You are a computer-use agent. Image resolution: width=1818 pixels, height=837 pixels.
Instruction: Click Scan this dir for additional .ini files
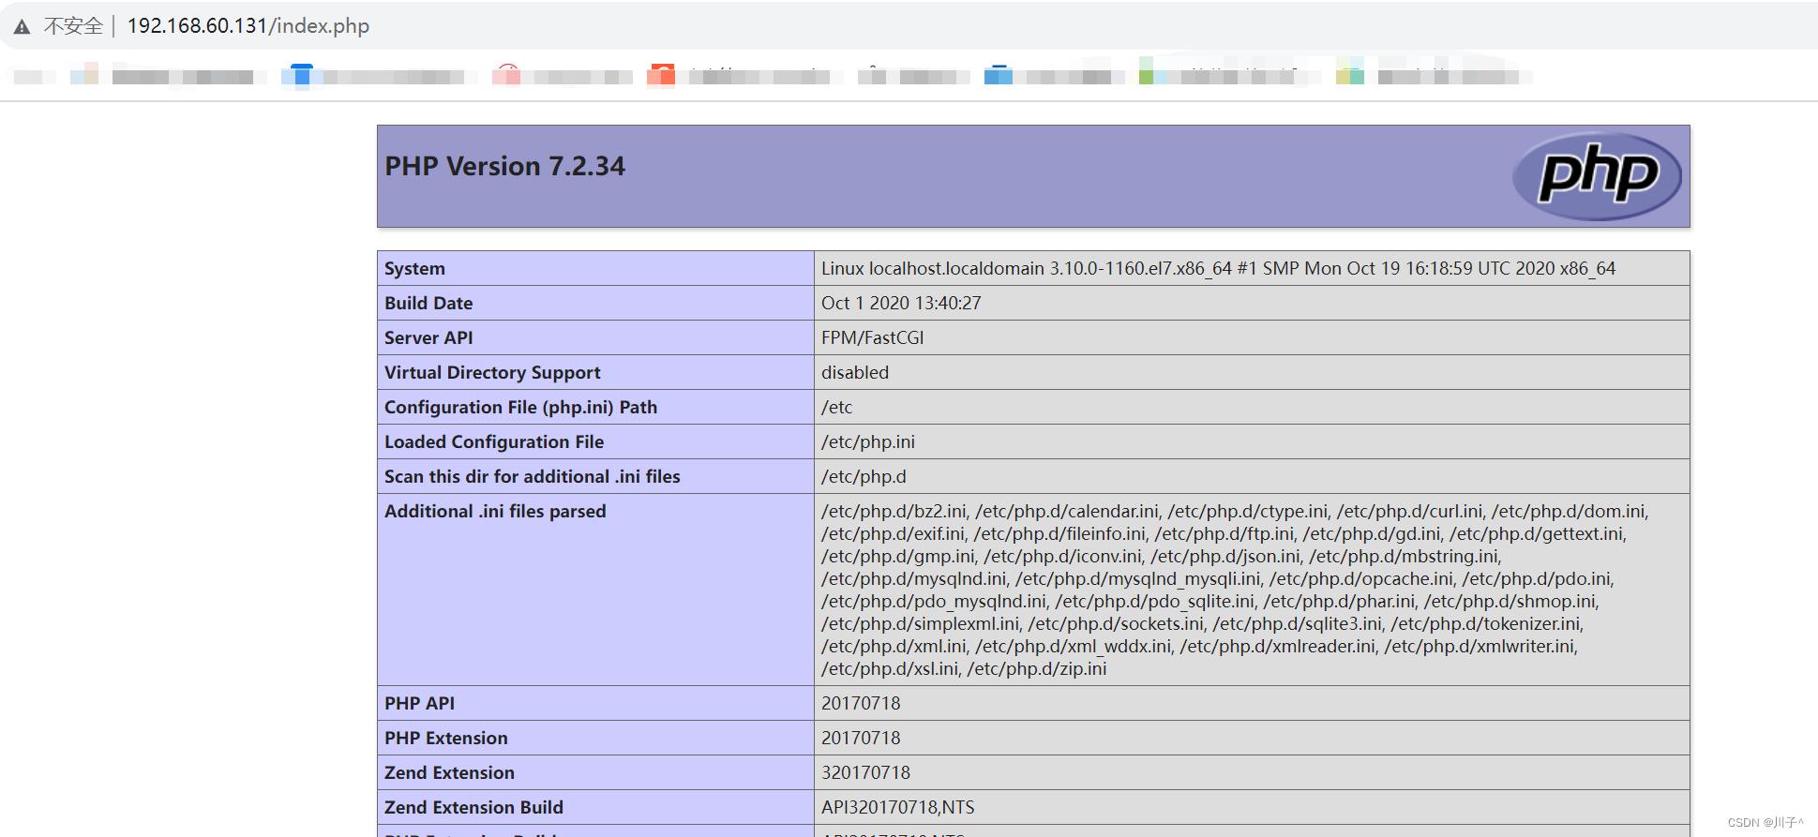tap(533, 477)
